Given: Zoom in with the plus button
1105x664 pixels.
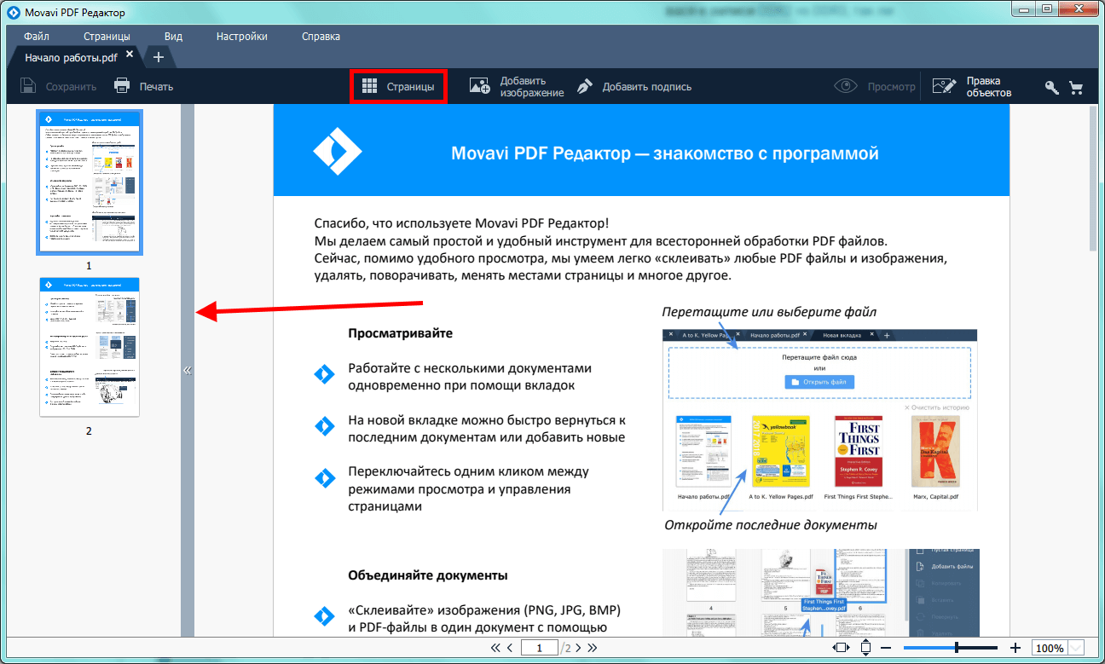Looking at the screenshot, I should pyautogui.click(x=1015, y=648).
